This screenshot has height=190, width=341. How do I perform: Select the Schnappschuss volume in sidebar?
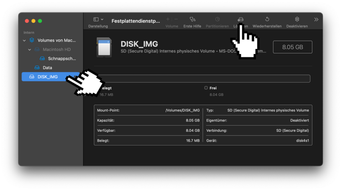click(62, 59)
